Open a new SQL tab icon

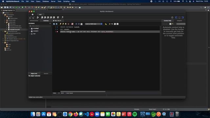(x=30, y=17)
